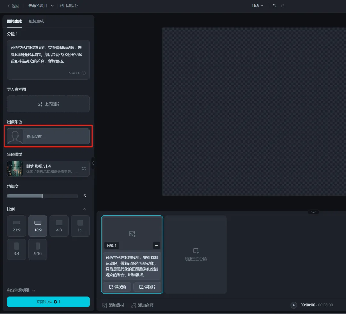Expand 积分消耗明细 details

(21, 290)
